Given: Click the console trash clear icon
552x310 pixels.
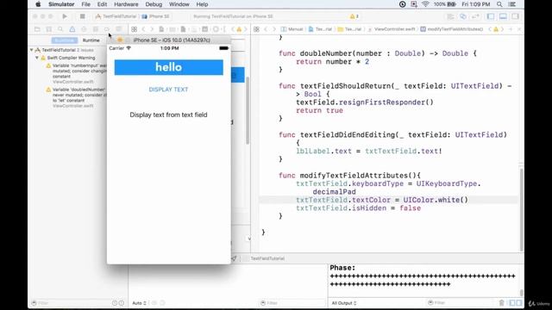Looking at the screenshot, I should [502, 303].
